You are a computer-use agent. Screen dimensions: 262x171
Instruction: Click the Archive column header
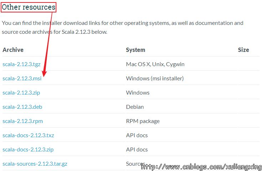tap(13, 50)
